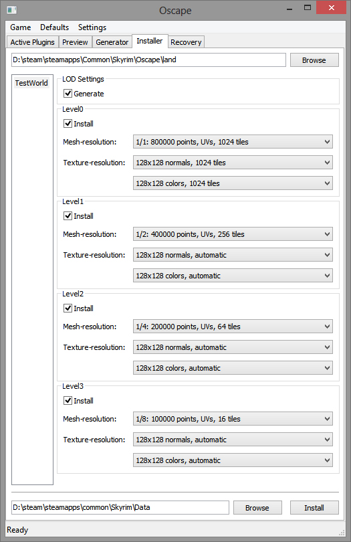The image size is (351, 542).
Task: Minimize the Oscape window
Action: pyautogui.click(x=289, y=9)
